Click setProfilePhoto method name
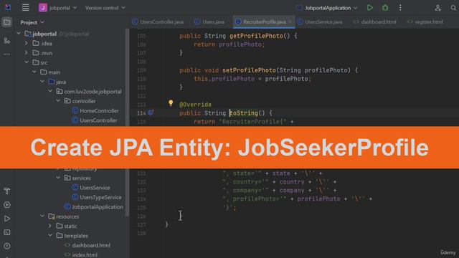Image resolution: width=459 pixels, height=258 pixels. click(249, 70)
